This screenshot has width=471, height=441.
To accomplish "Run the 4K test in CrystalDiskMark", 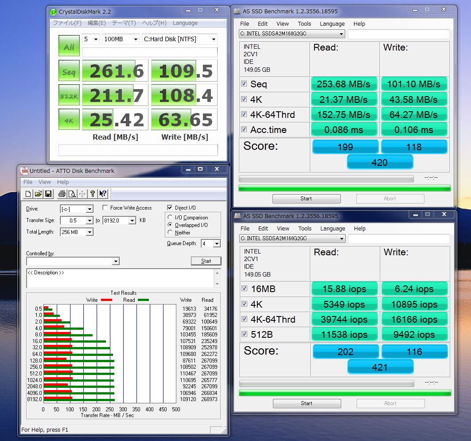I will pyautogui.click(x=69, y=119).
